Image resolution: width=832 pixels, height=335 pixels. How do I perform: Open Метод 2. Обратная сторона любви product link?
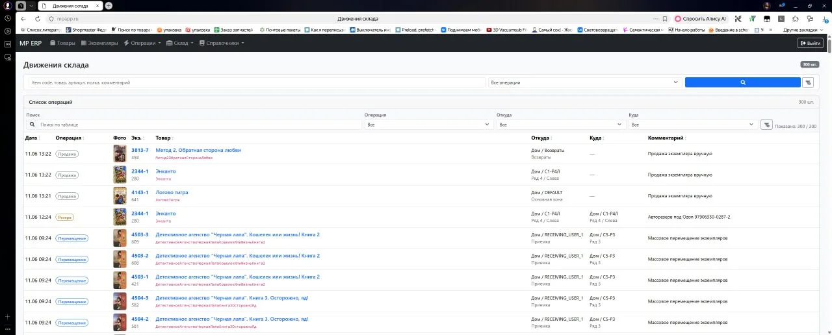[198, 150]
